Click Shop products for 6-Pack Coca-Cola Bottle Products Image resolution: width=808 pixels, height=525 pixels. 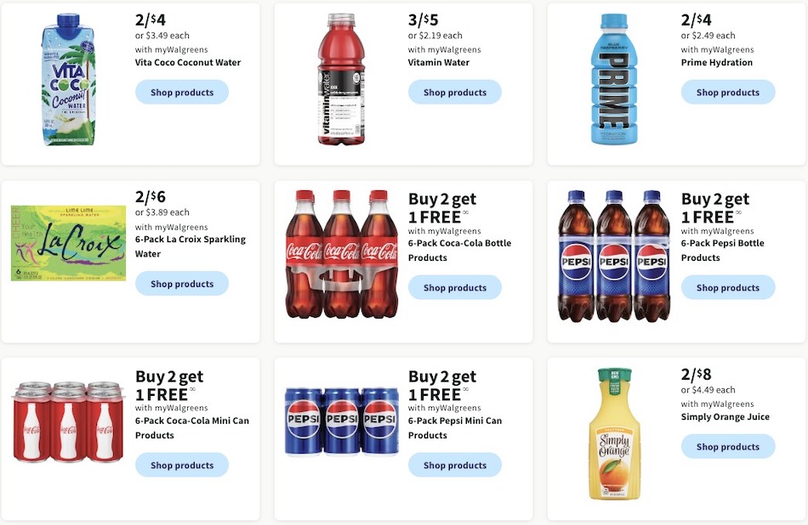tap(455, 287)
